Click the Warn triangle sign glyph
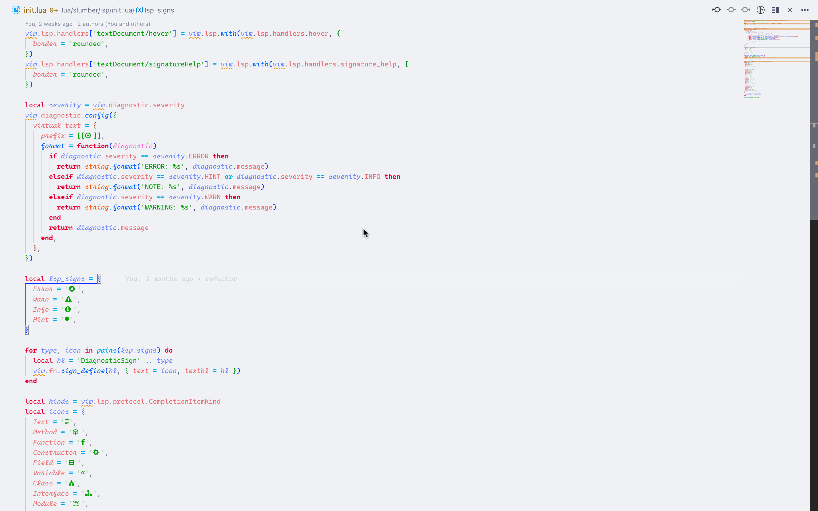The height and width of the screenshot is (511, 818). click(x=68, y=299)
